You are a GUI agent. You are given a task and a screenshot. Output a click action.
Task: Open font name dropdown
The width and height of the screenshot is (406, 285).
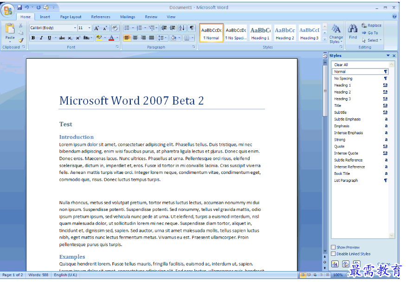[75, 28]
